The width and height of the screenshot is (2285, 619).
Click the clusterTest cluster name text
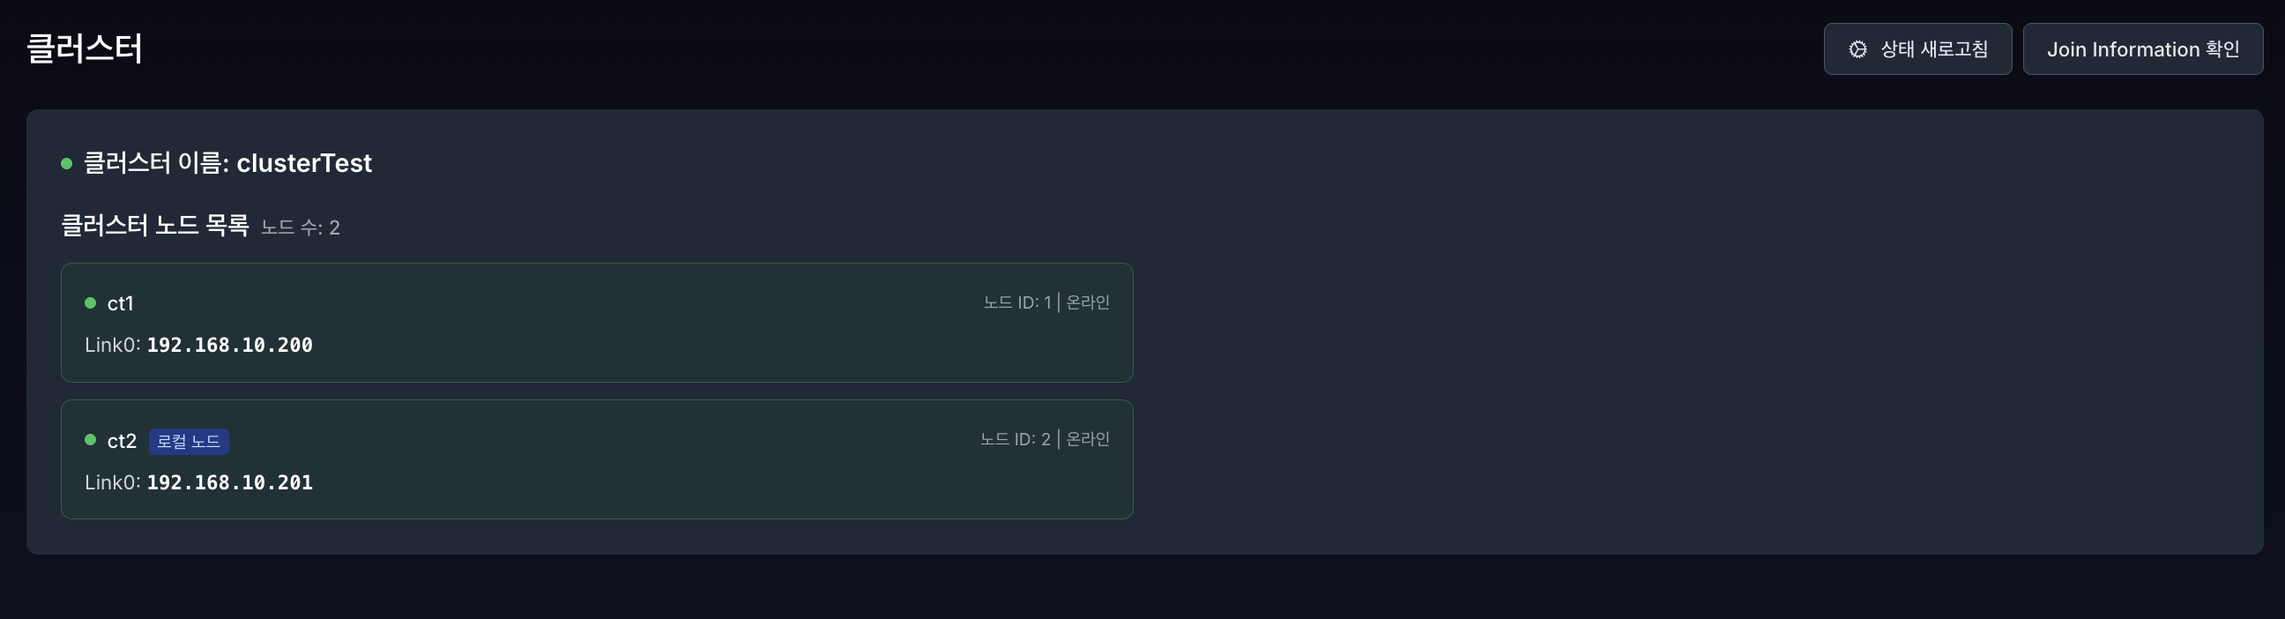tap(304, 163)
